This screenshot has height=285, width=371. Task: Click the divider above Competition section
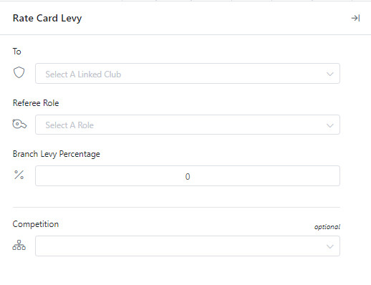pos(176,207)
